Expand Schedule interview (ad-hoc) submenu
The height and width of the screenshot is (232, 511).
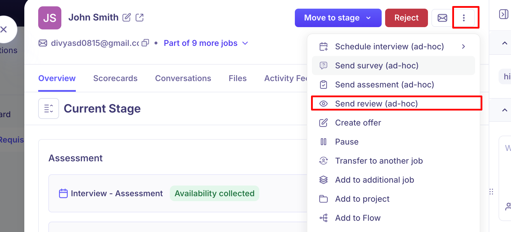463,46
